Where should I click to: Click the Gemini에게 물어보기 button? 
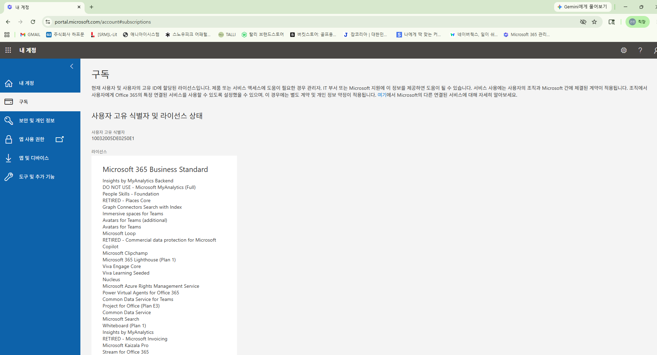click(582, 7)
